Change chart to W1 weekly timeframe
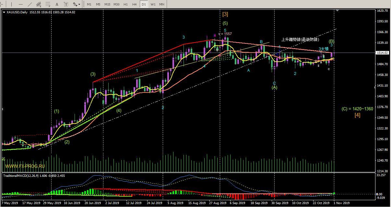Viewport: 391px width, 207px height. point(153,4)
